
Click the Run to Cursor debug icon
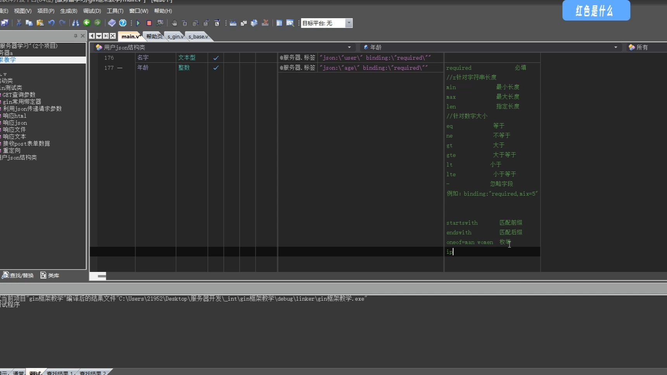click(217, 23)
